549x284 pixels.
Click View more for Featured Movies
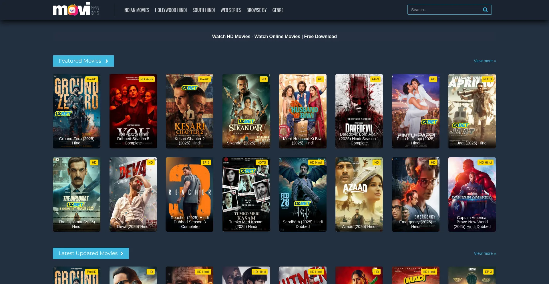[485, 61]
